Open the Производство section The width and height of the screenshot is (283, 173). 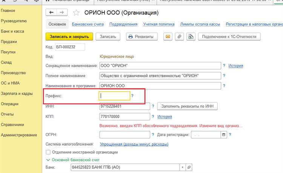click(x=13, y=73)
